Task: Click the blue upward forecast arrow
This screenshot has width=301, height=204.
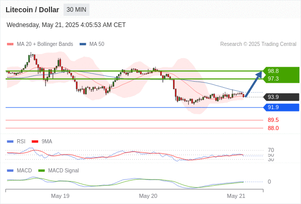Action: 254,84
